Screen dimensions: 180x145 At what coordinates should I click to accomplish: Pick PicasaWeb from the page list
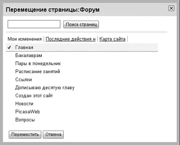(28, 112)
